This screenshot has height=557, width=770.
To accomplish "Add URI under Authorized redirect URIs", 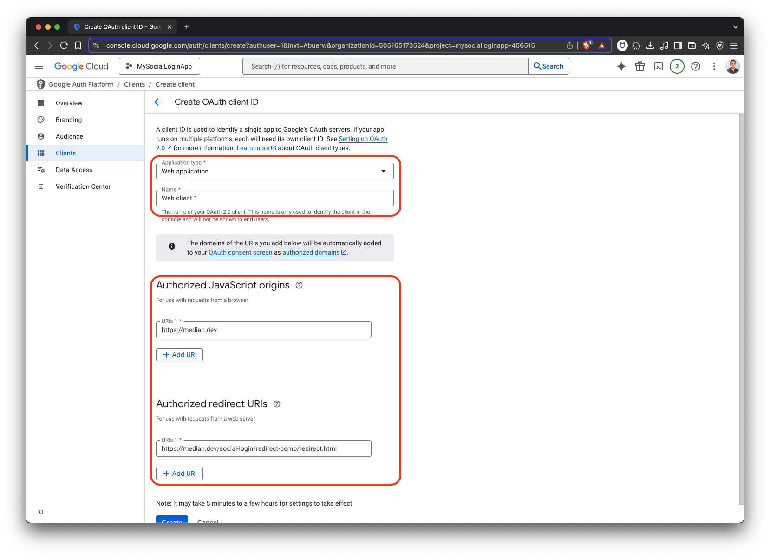I will pos(179,474).
